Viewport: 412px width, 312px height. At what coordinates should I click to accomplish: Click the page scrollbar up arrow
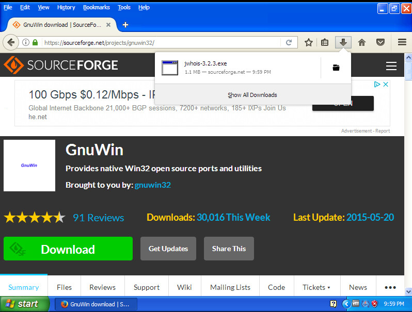pyautogui.click(x=408, y=57)
